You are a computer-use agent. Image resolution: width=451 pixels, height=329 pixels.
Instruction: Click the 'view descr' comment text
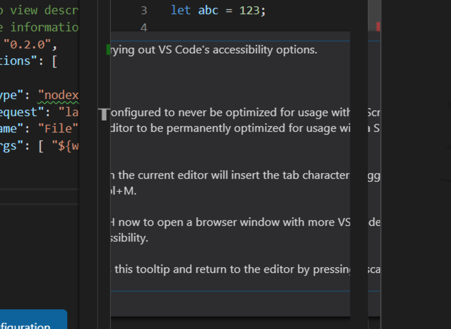click(45, 10)
